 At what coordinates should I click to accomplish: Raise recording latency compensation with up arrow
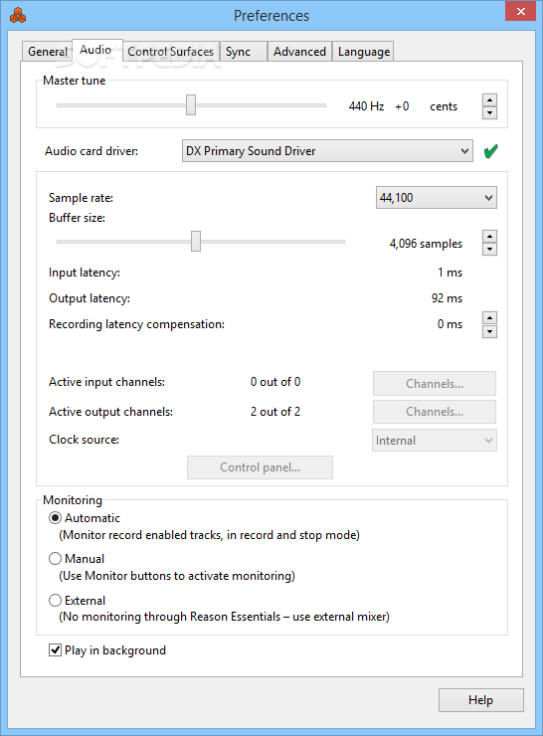[489, 318]
